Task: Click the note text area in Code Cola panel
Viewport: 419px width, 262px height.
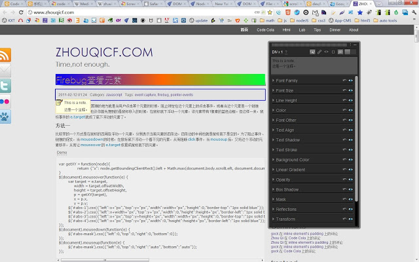Action: point(314,65)
